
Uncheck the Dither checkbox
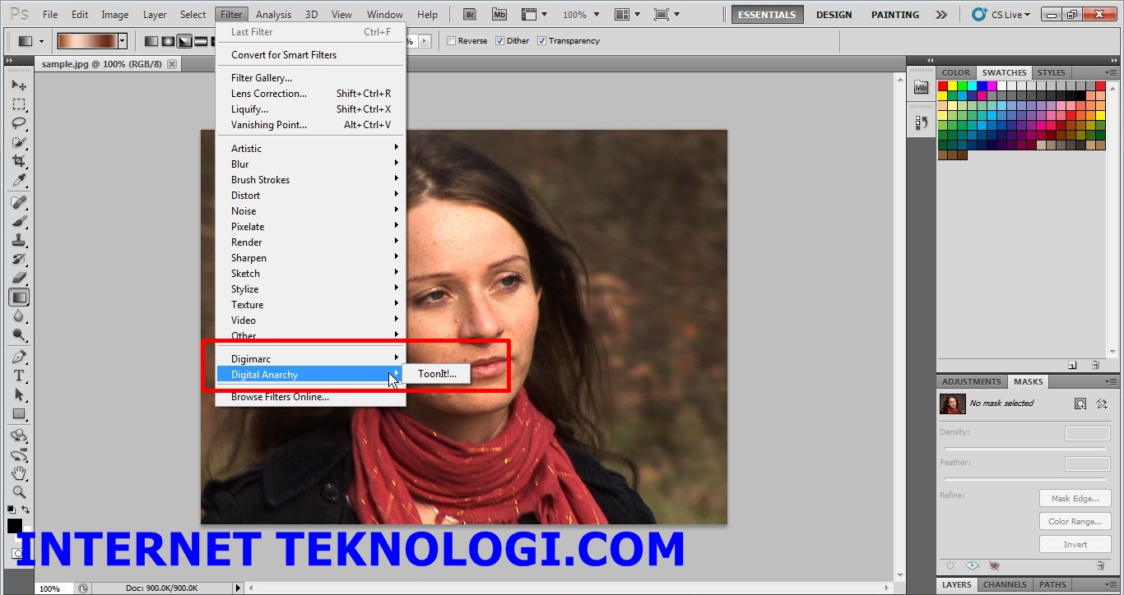(x=500, y=41)
